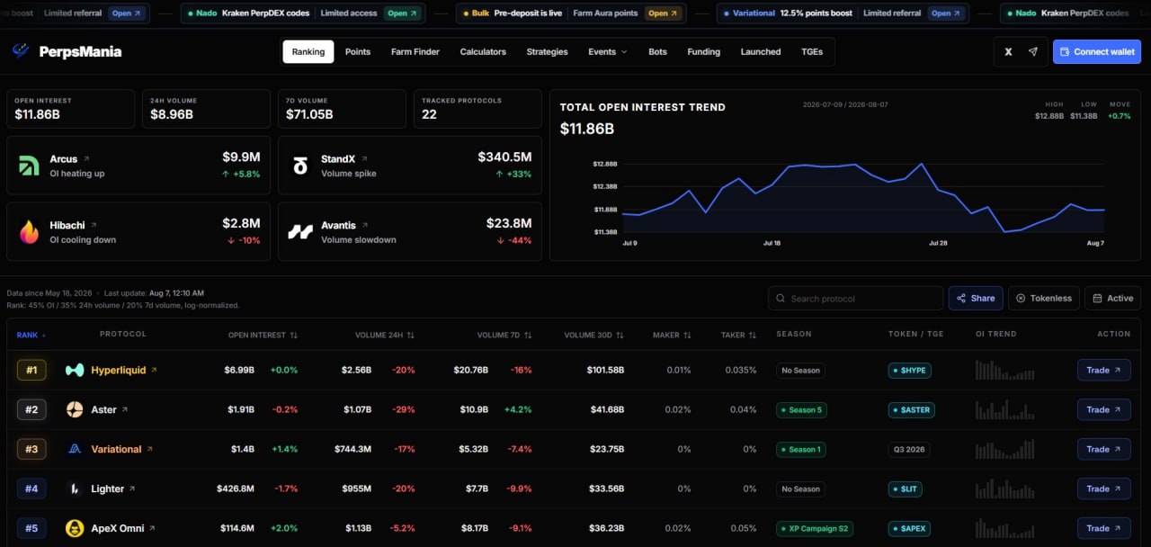Viewport: 1151px width, 547px height.
Task: Click the Connect wallet button
Action: tap(1097, 52)
